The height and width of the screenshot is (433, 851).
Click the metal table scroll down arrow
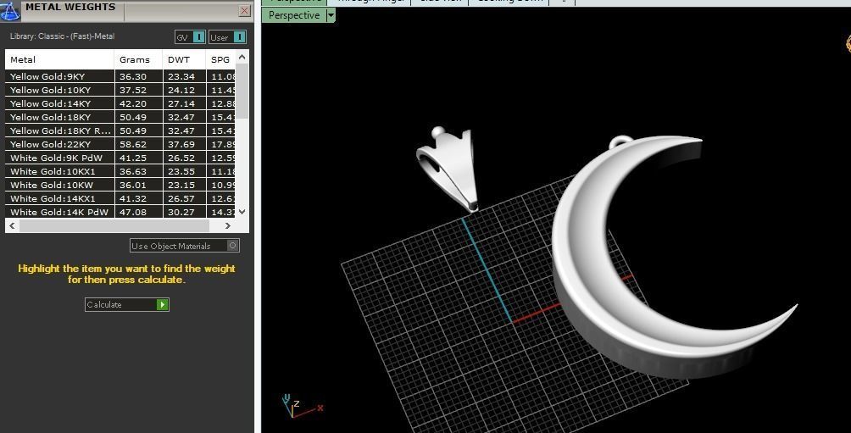[242, 212]
